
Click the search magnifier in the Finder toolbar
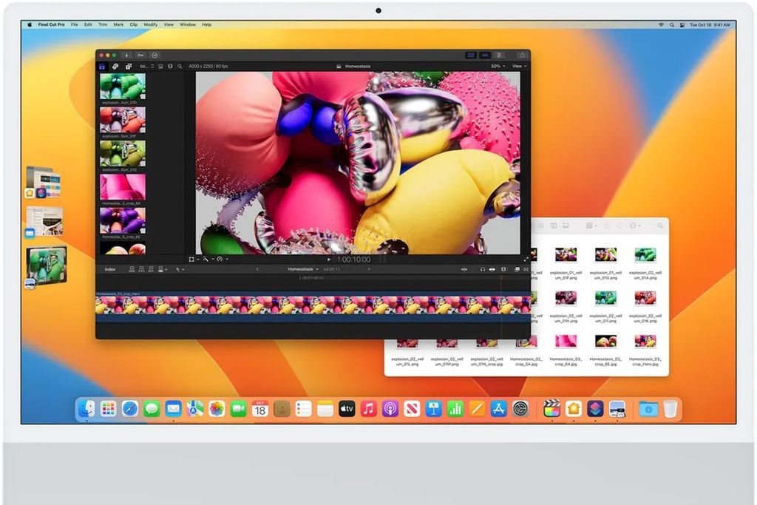click(660, 226)
